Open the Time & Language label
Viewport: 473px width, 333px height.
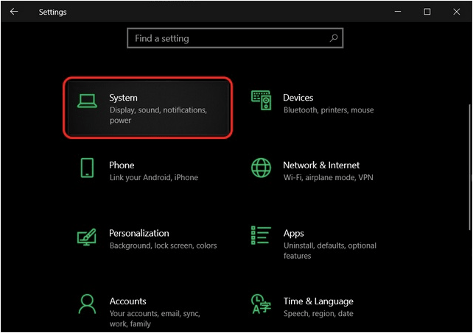(318, 301)
